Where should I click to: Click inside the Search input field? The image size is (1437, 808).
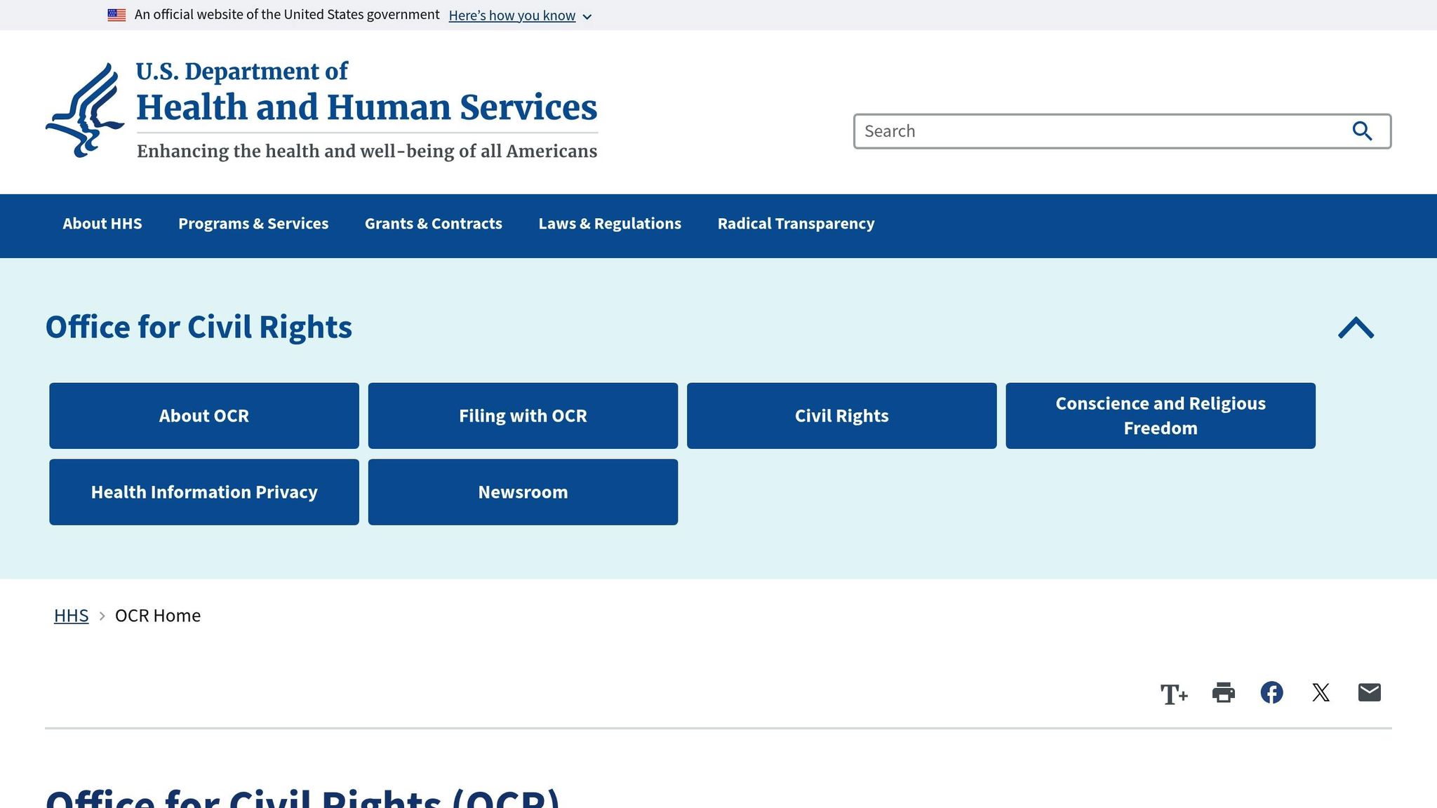(x=1095, y=131)
